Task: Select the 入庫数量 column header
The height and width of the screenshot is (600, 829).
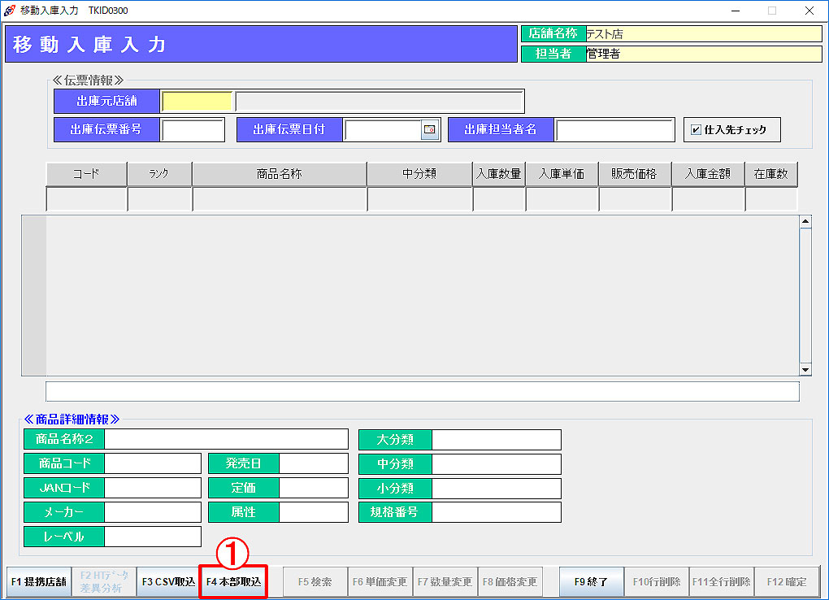Action: click(x=499, y=174)
